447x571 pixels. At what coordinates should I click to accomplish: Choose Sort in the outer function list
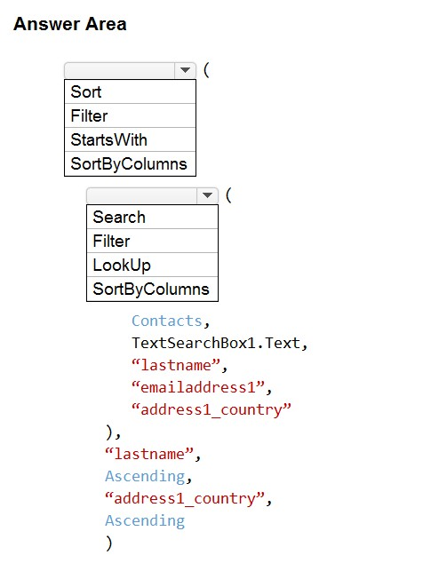pyautogui.click(x=130, y=91)
